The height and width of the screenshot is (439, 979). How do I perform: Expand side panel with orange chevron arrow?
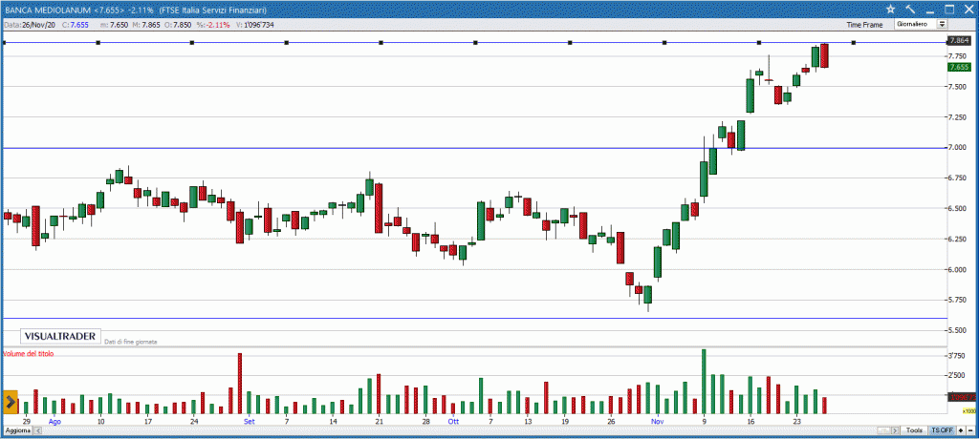(11, 403)
